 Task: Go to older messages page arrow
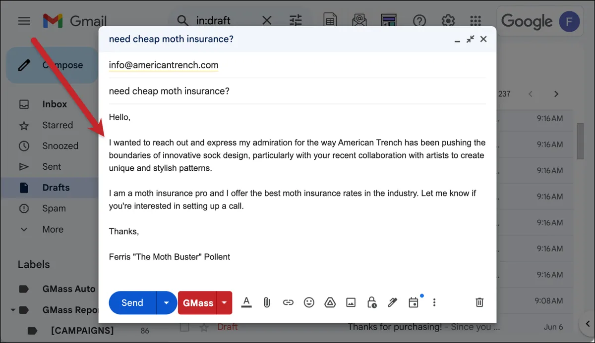click(x=556, y=94)
